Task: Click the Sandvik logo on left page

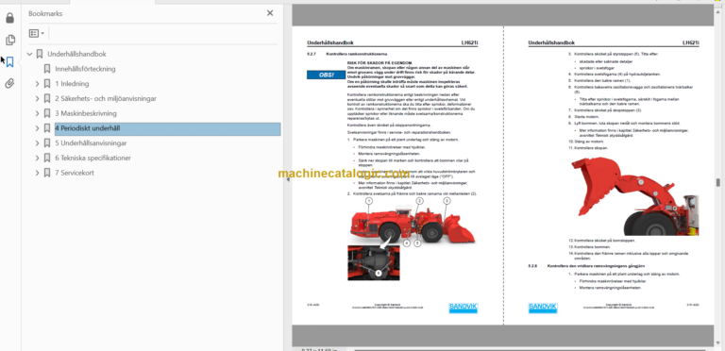Action: 463,308
